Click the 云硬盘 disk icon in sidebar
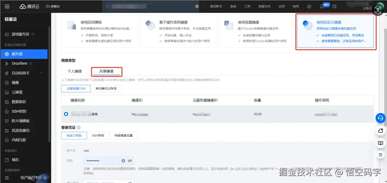387x183 pixels. pos(7,92)
